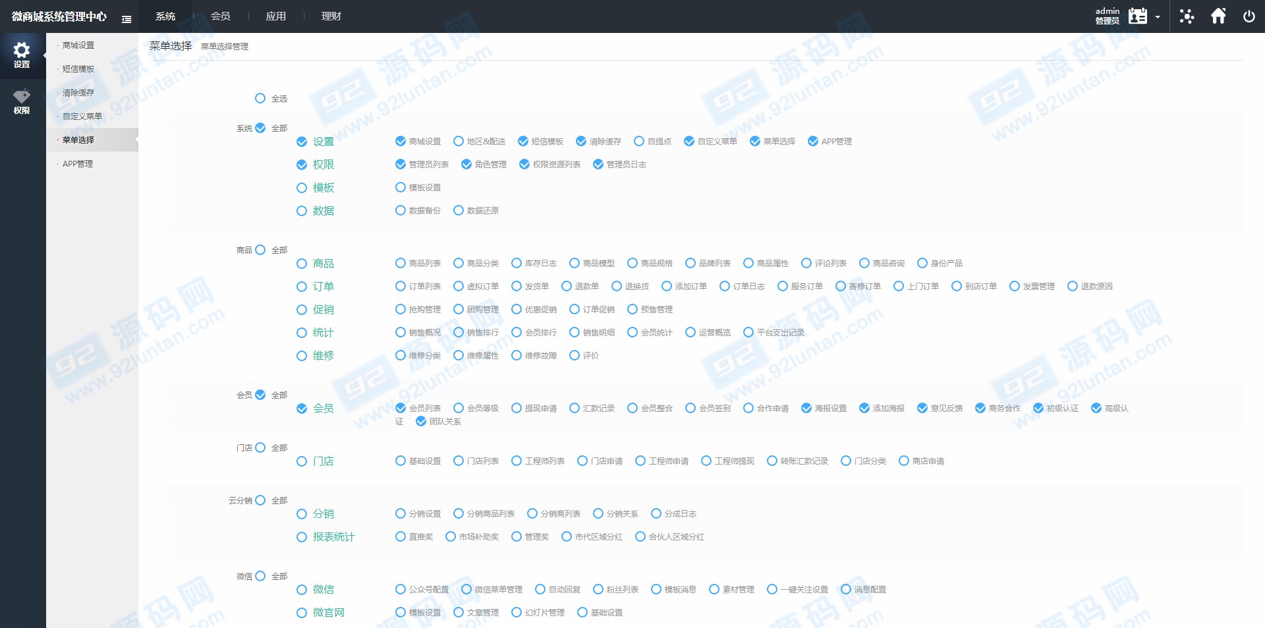This screenshot has height=628, width=1265.
Task: Check 平台支出记录 checkbox
Action: coord(748,333)
